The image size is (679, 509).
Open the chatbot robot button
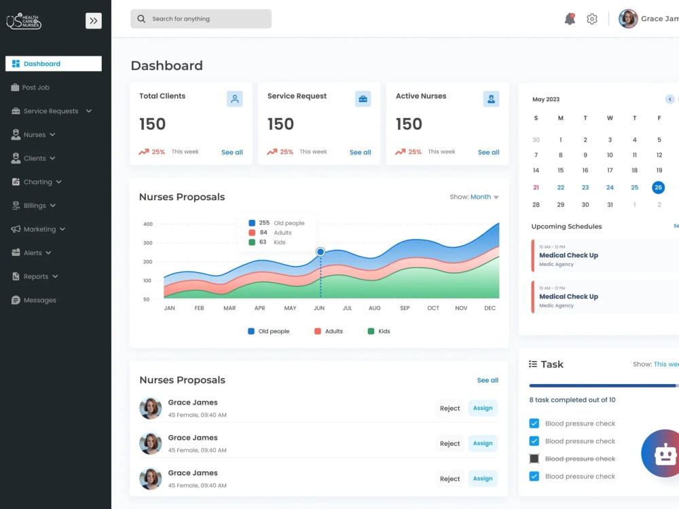663,453
